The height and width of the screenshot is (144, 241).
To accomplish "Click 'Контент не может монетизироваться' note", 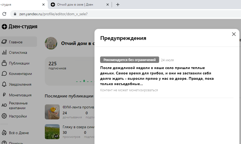I will 129,90.
